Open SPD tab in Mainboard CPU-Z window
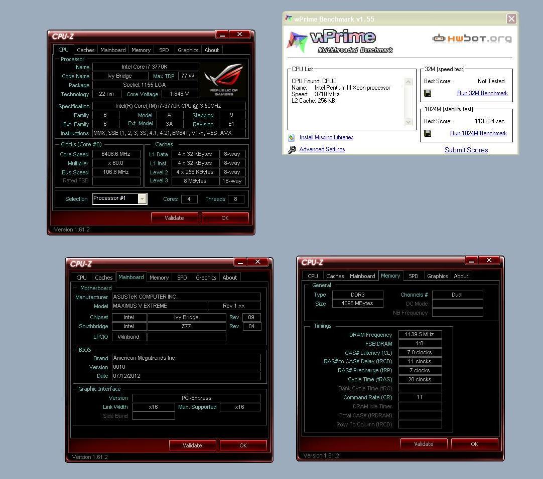Viewport: 543px width, 479px height. tap(182, 278)
